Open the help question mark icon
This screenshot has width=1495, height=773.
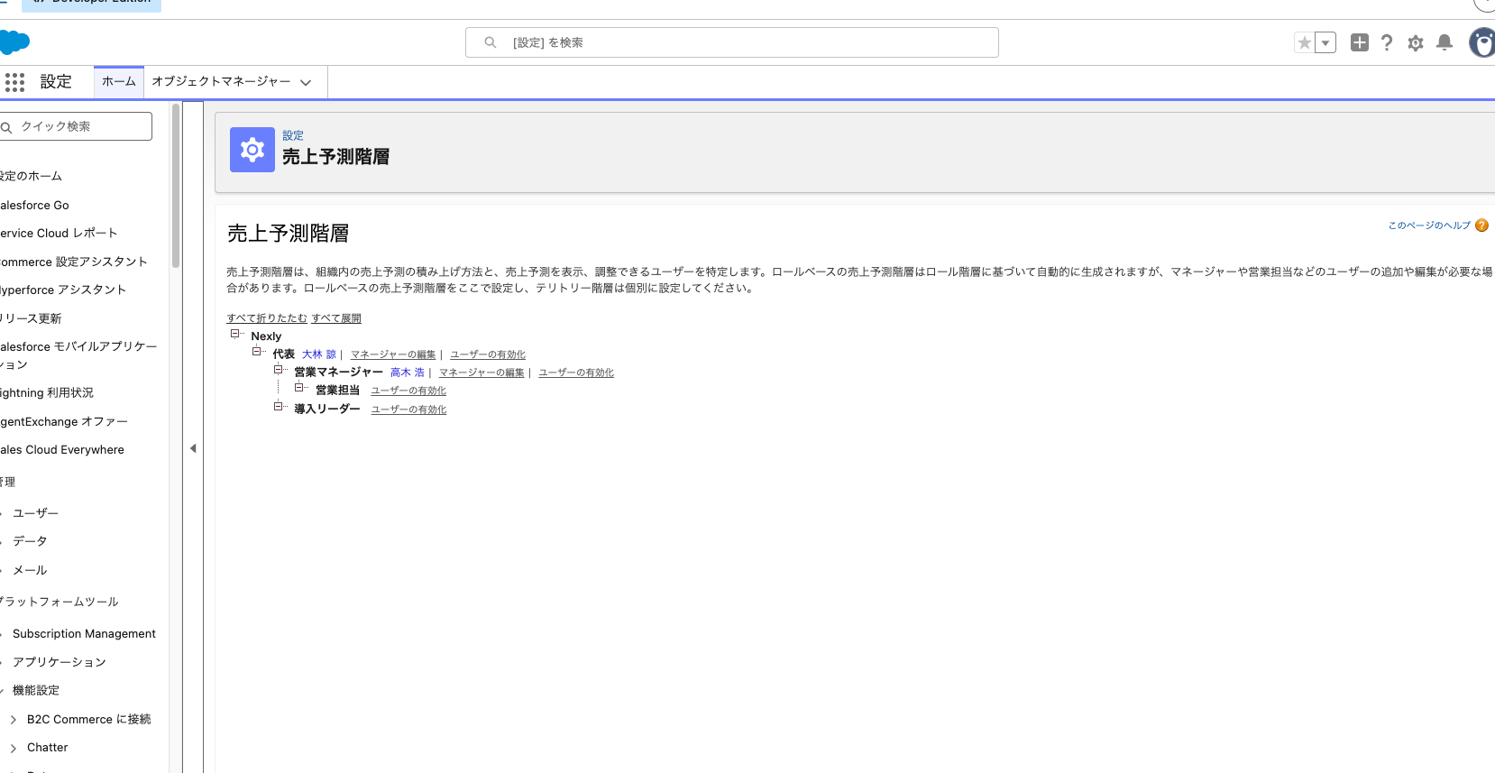click(1387, 42)
